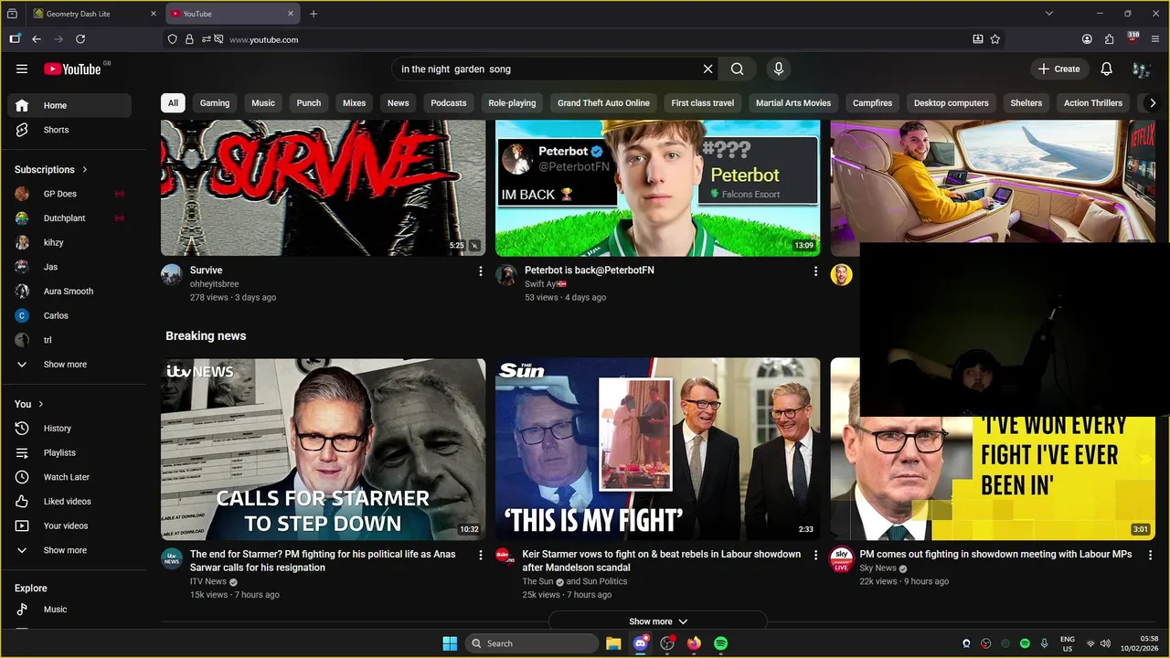Open Discord from the taskbar
Viewport: 1170px width, 658px height.
click(641, 643)
